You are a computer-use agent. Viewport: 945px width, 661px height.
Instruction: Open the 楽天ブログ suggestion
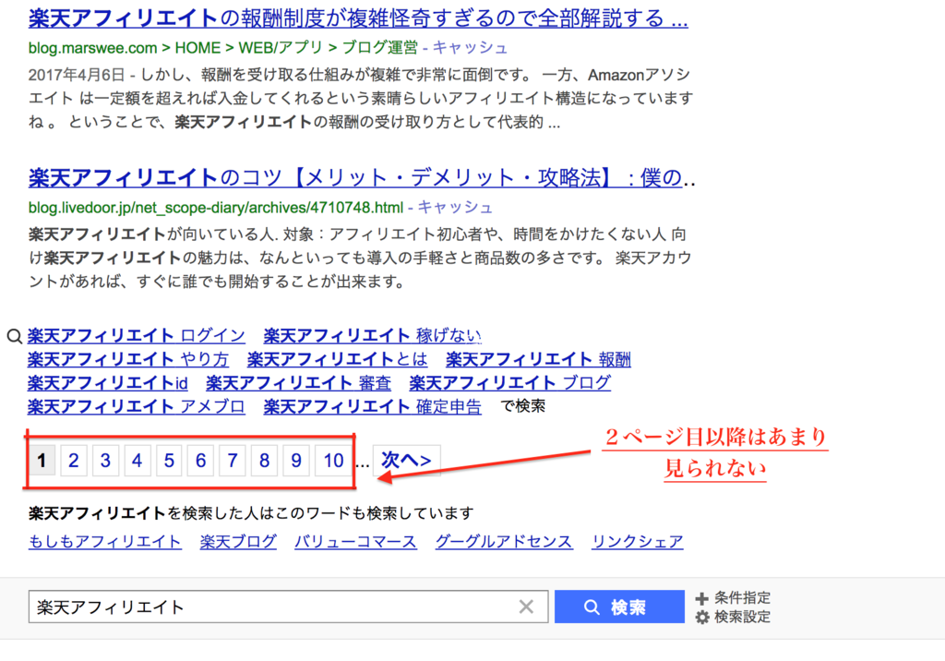coord(238,542)
